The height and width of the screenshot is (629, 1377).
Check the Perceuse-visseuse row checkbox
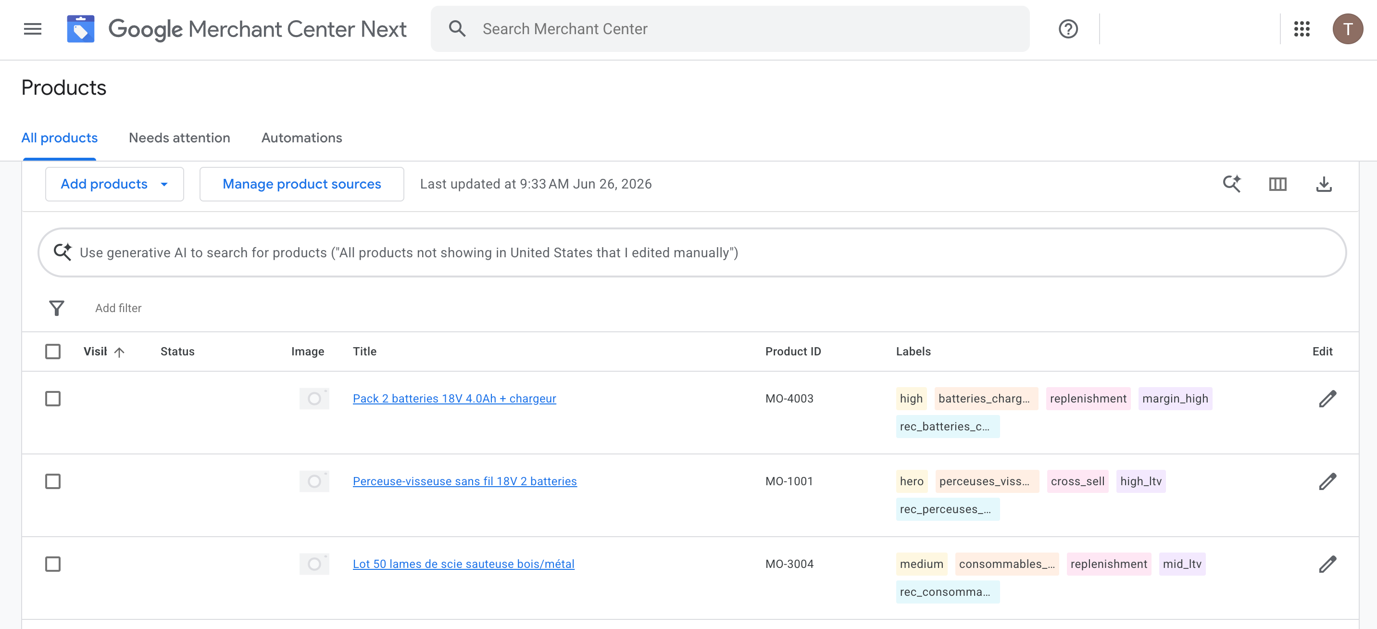[53, 481]
